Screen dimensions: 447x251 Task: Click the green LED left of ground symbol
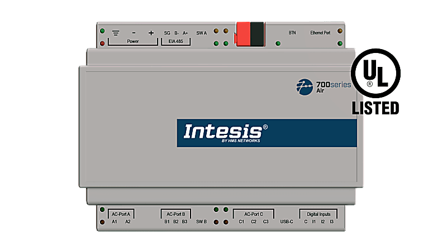[102, 31]
